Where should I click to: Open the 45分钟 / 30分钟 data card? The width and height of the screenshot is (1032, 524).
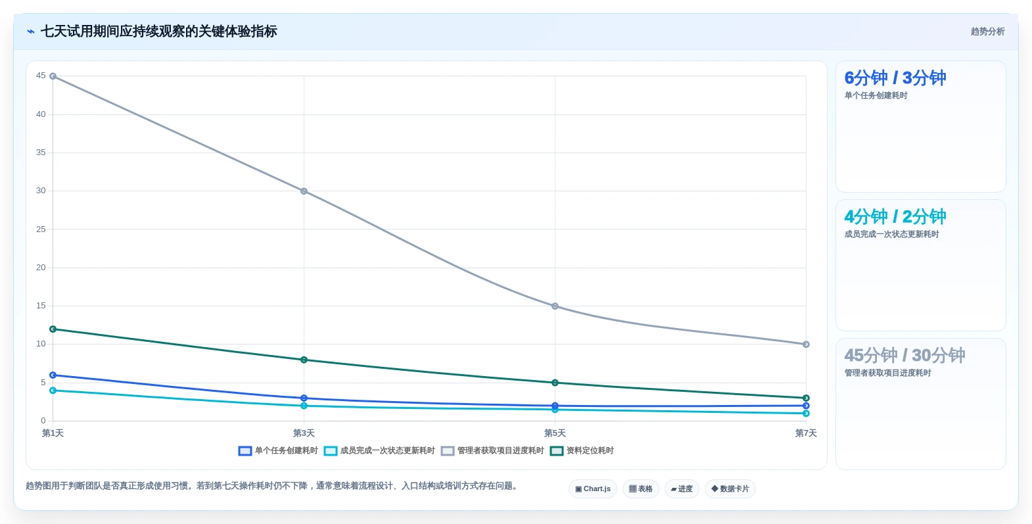[920, 404]
